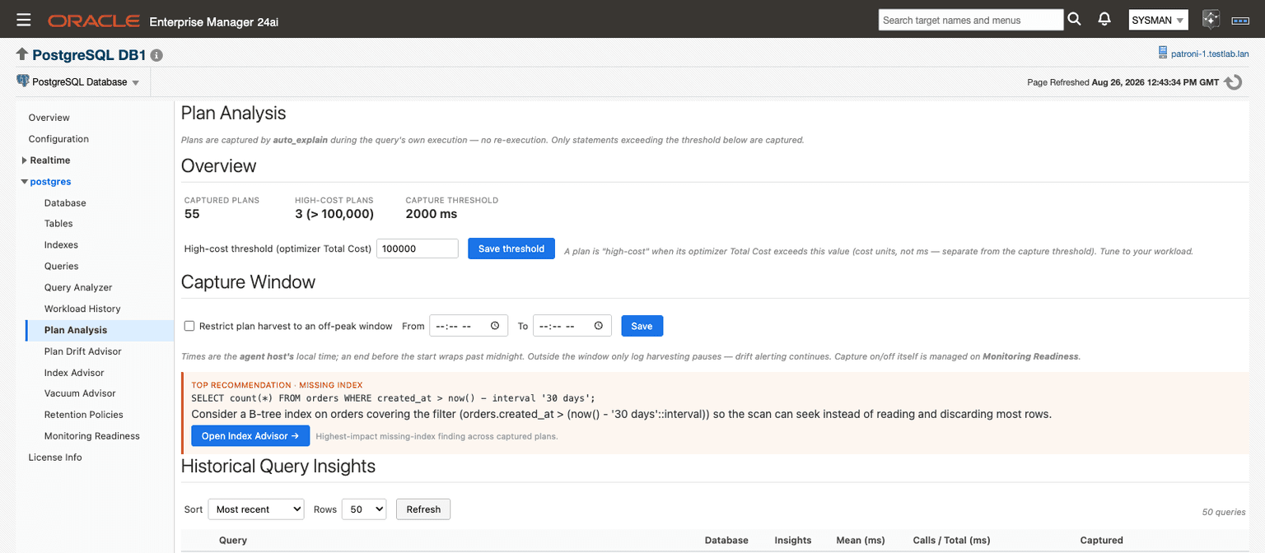
Task: Click the capture threshold value 2000 ms
Action: pos(432,214)
